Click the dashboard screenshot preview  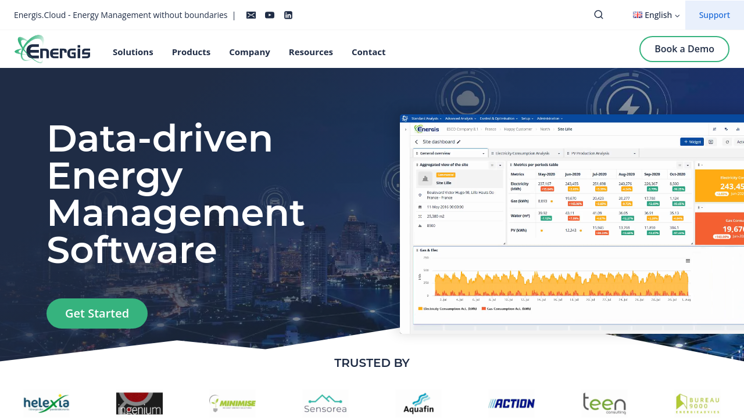tap(571, 224)
